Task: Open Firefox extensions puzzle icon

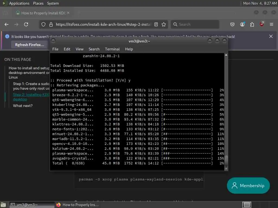Action: click(252, 24)
